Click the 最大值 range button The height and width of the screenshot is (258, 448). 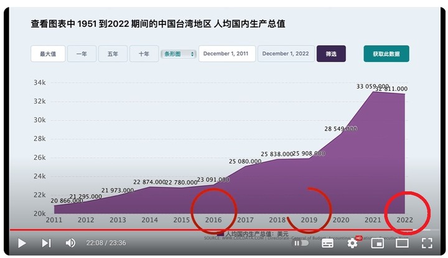48,53
